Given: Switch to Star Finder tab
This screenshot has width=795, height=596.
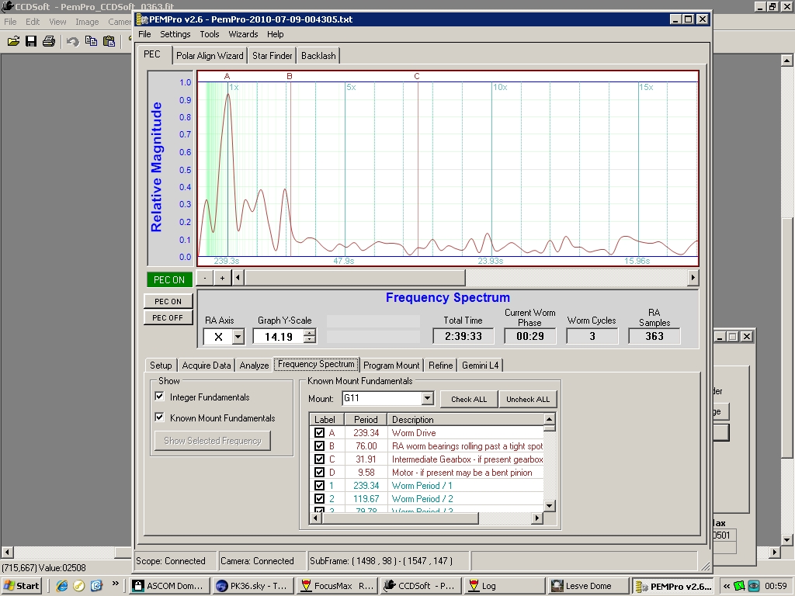Looking at the screenshot, I should (273, 56).
